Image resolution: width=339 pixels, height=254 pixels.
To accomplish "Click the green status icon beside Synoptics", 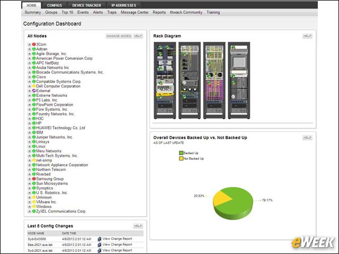I will pyautogui.click(x=34, y=188).
